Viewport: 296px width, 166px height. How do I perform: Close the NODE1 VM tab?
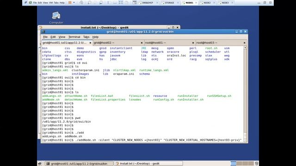tap(196, 3)
